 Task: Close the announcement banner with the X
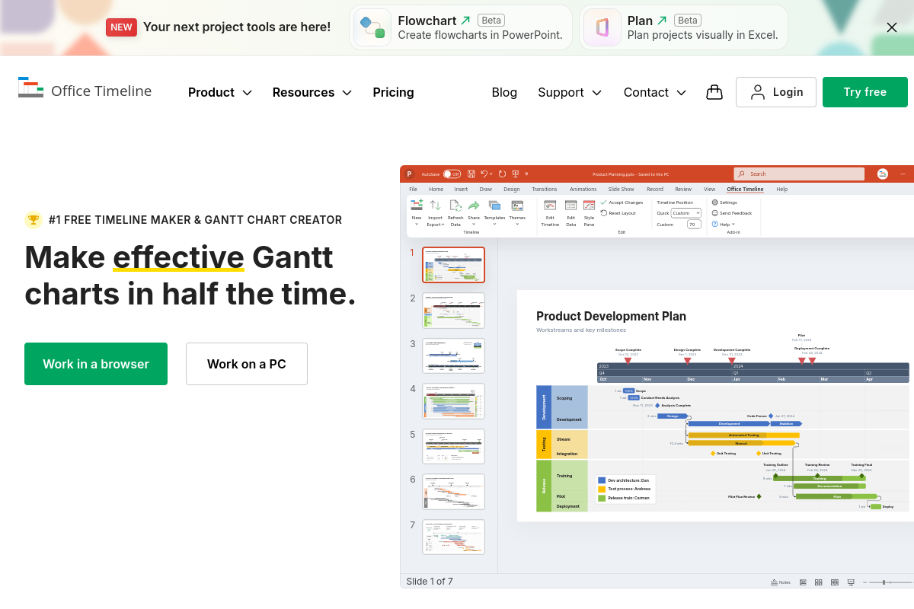[892, 27]
